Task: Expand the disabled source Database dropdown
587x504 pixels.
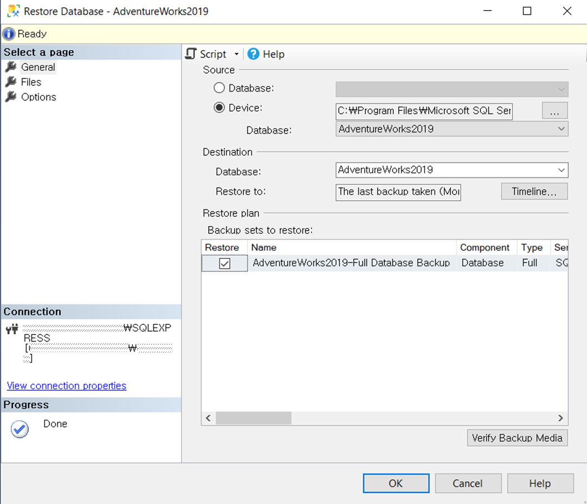Action: (x=561, y=89)
